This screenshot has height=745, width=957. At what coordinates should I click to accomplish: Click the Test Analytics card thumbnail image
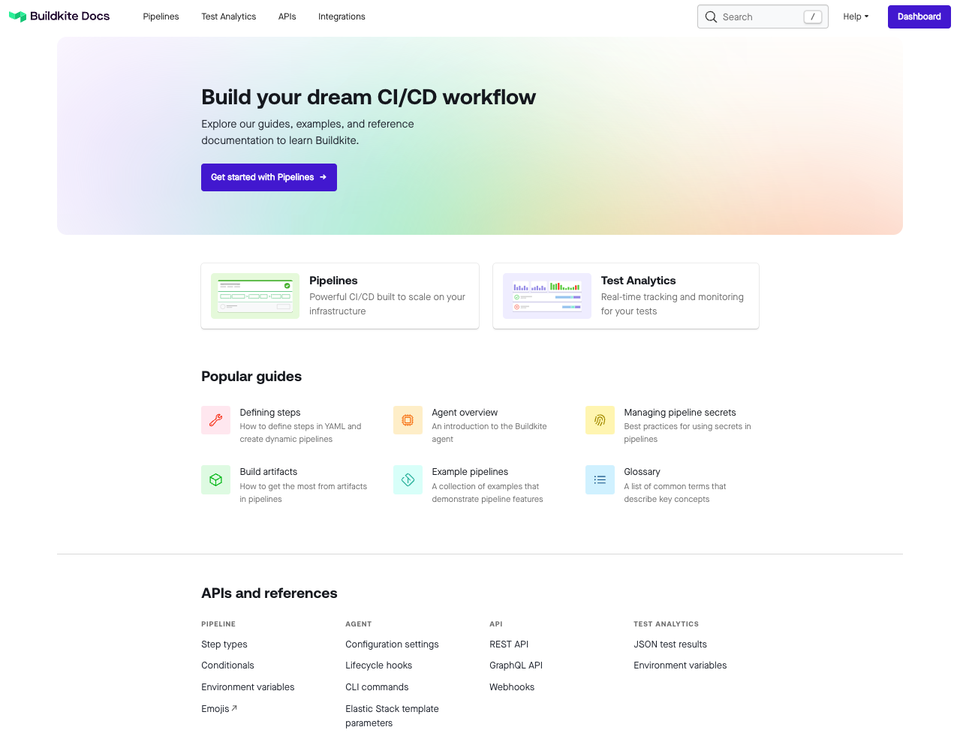(547, 296)
